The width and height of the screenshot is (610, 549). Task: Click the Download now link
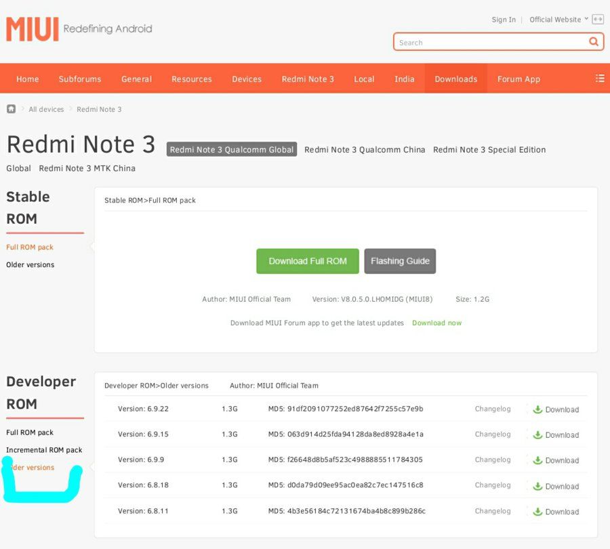436,323
